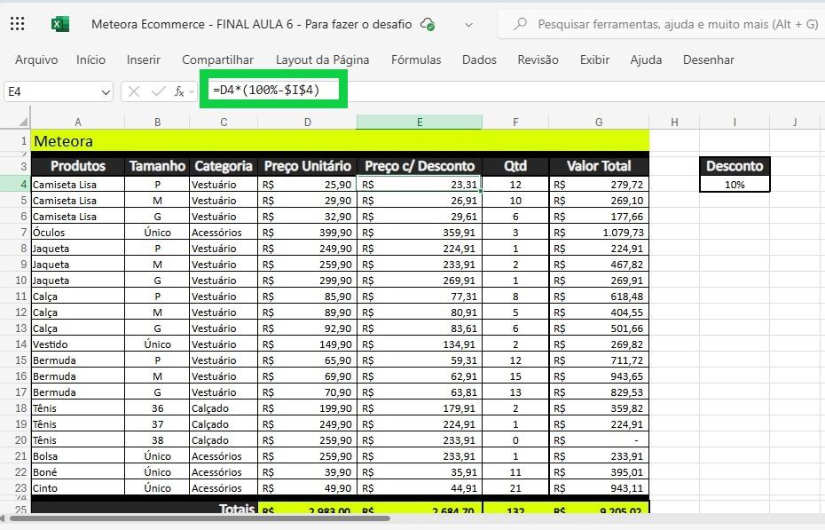The height and width of the screenshot is (530, 825).
Task: Open the Desenhar tab
Action: point(709,60)
